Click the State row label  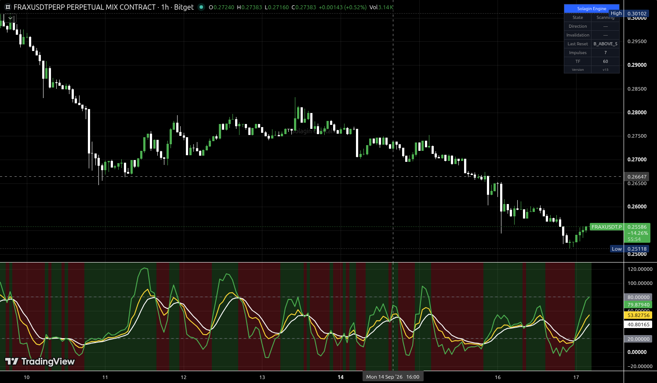coord(577,18)
